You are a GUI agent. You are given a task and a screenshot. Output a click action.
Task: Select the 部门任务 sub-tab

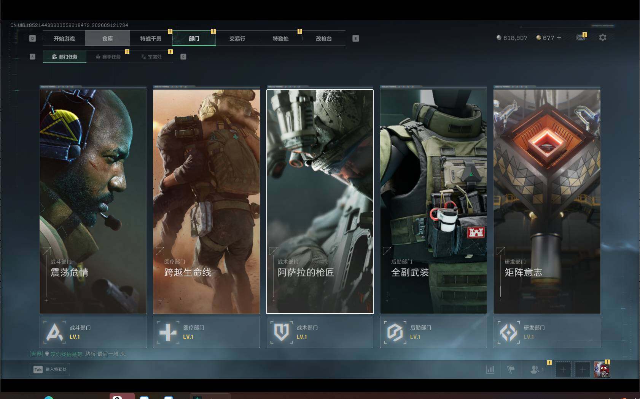(x=65, y=57)
